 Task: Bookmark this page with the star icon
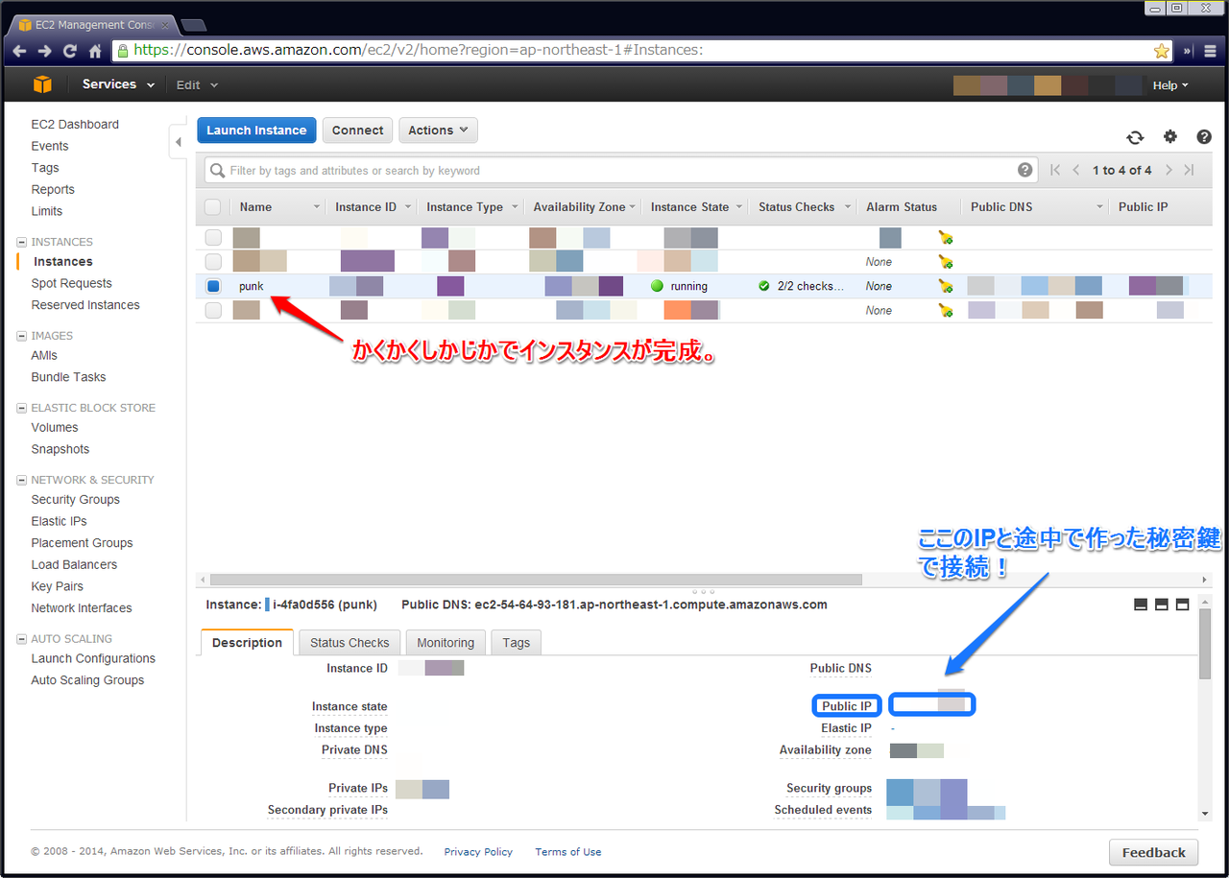(1162, 51)
